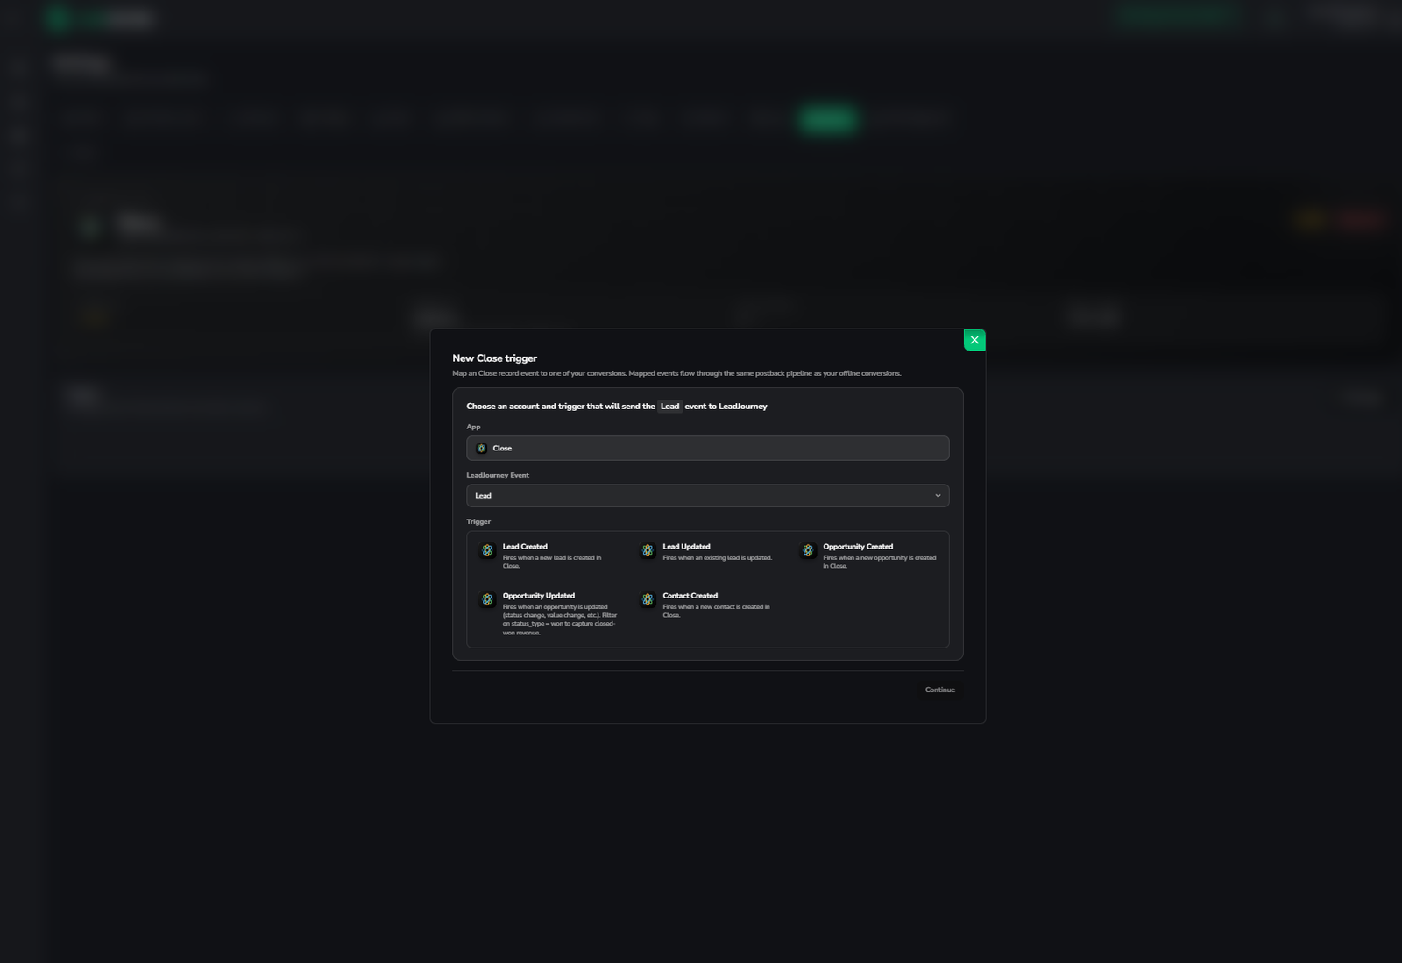Click the 'Trigger' section label
The width and height of the screenshot is (1402, 963).
coord(478,521)
